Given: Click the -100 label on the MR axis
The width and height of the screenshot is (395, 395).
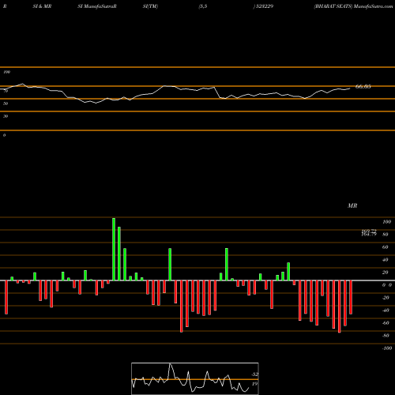Looking at the screenshot, I should 387,348.
